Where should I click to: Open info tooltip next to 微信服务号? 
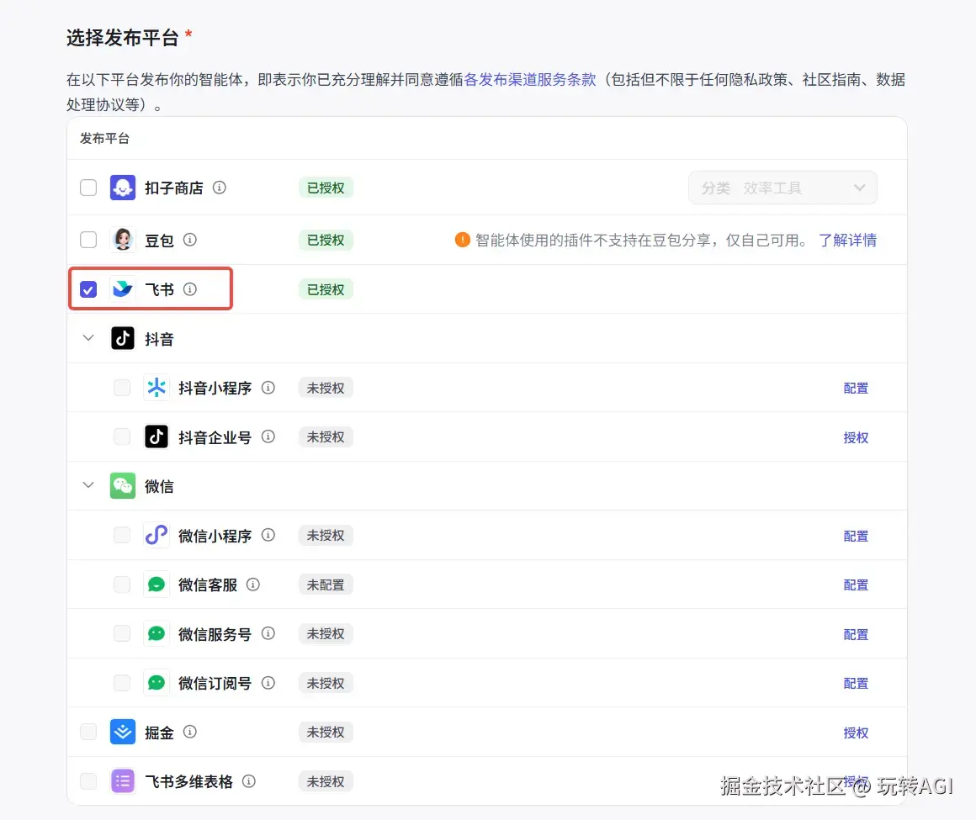click(x=268, y=633)
